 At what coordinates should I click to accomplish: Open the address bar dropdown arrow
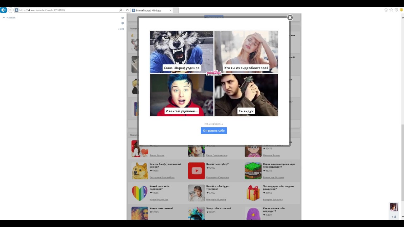(x=124, y=10)
